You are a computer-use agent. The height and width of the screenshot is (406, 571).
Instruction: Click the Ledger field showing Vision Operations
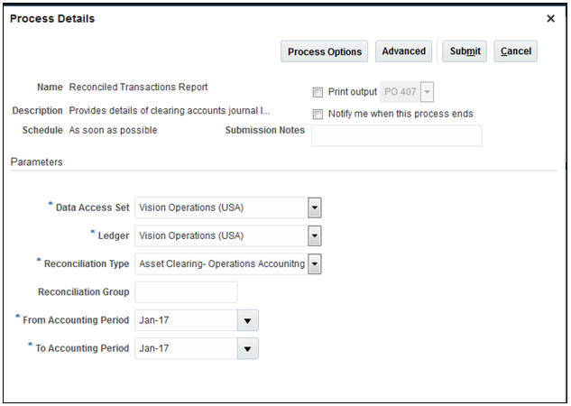pos(221,236)
